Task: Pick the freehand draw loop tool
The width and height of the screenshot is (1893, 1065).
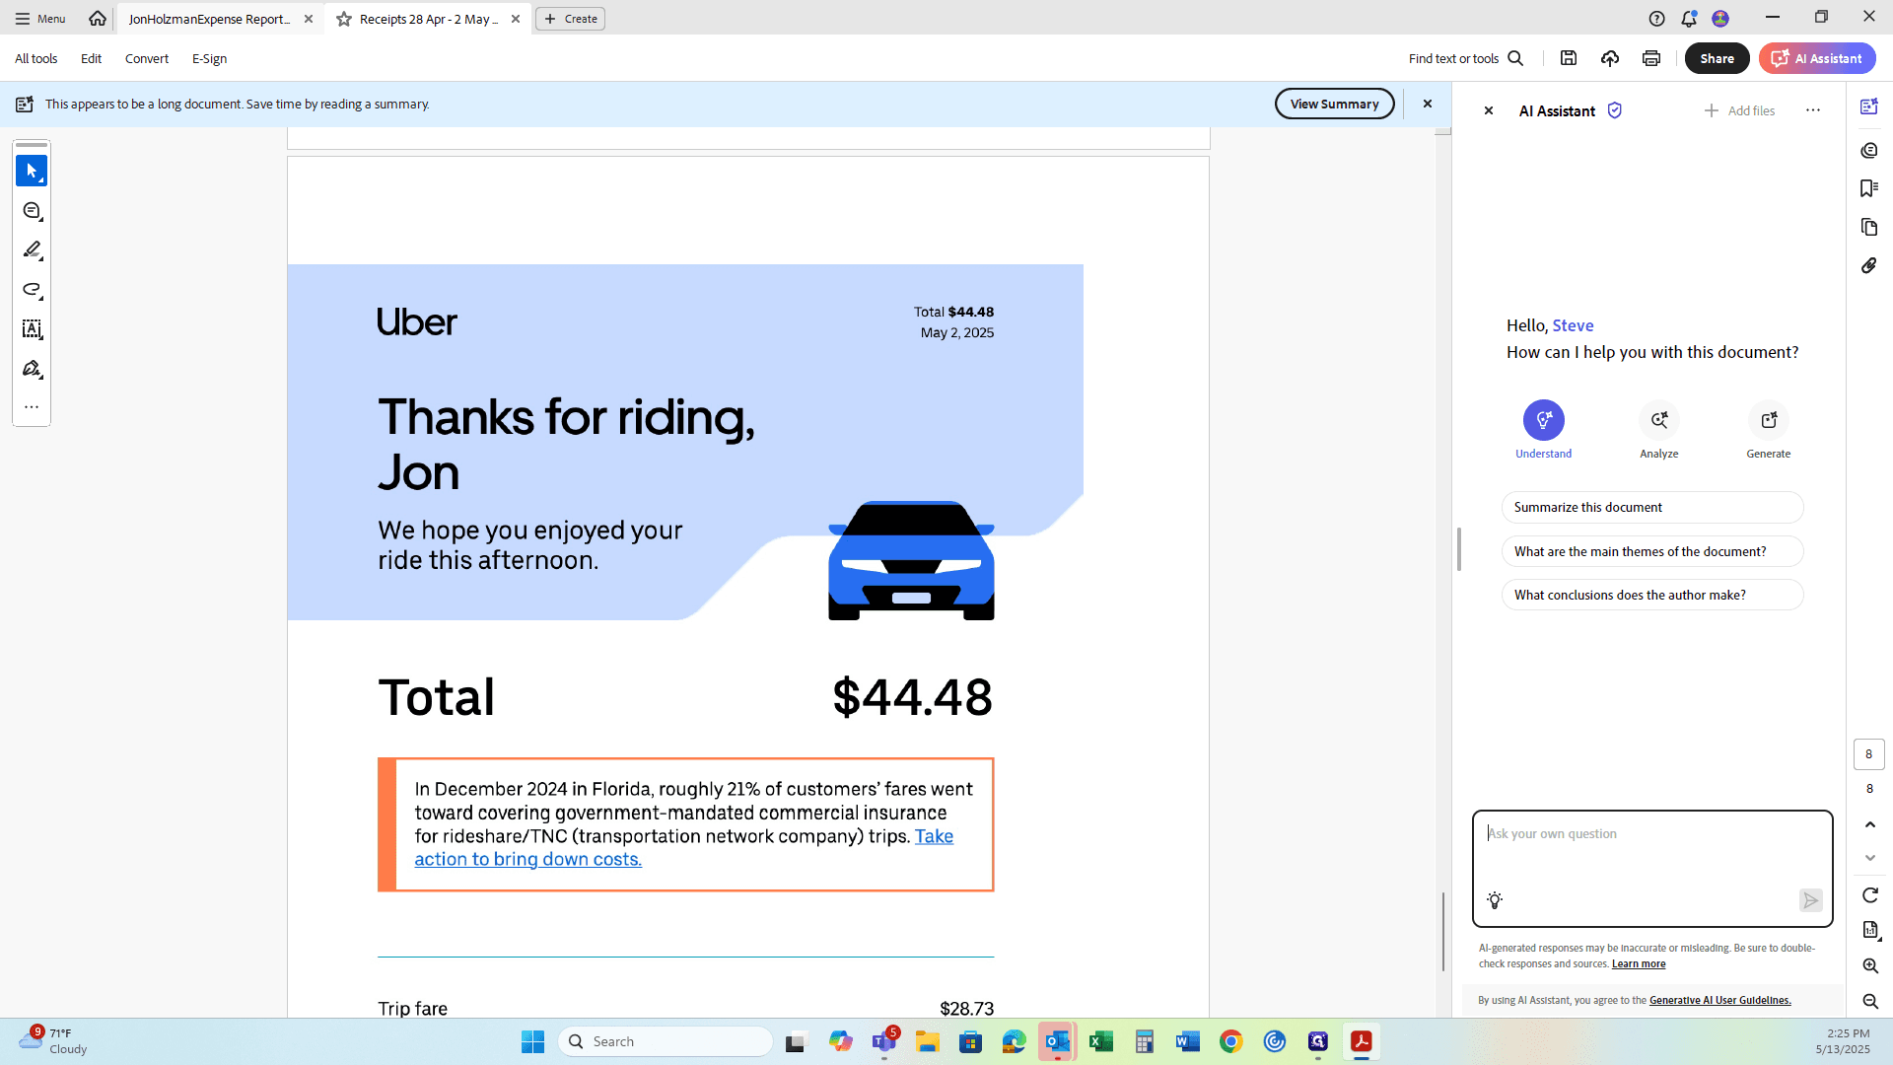Action: [32, 290]
